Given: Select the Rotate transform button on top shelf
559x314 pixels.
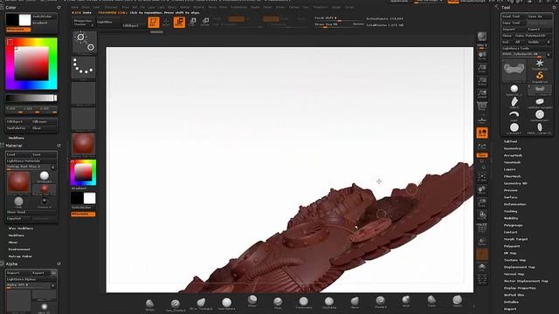Looking at the screenshot, I should tap(205, 22).
